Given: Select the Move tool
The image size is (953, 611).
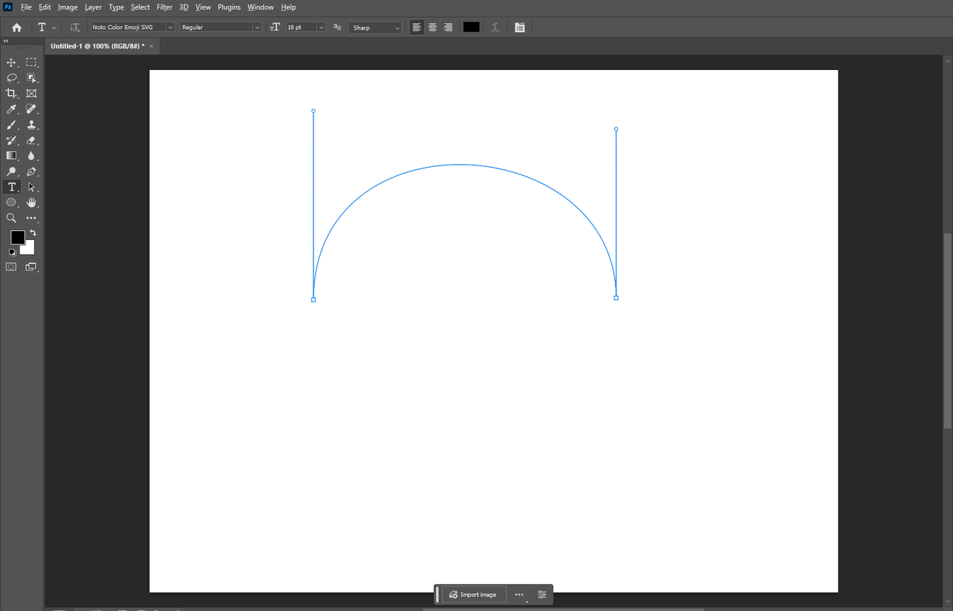Looking at the screenshot, I should [x=11, y=62].
